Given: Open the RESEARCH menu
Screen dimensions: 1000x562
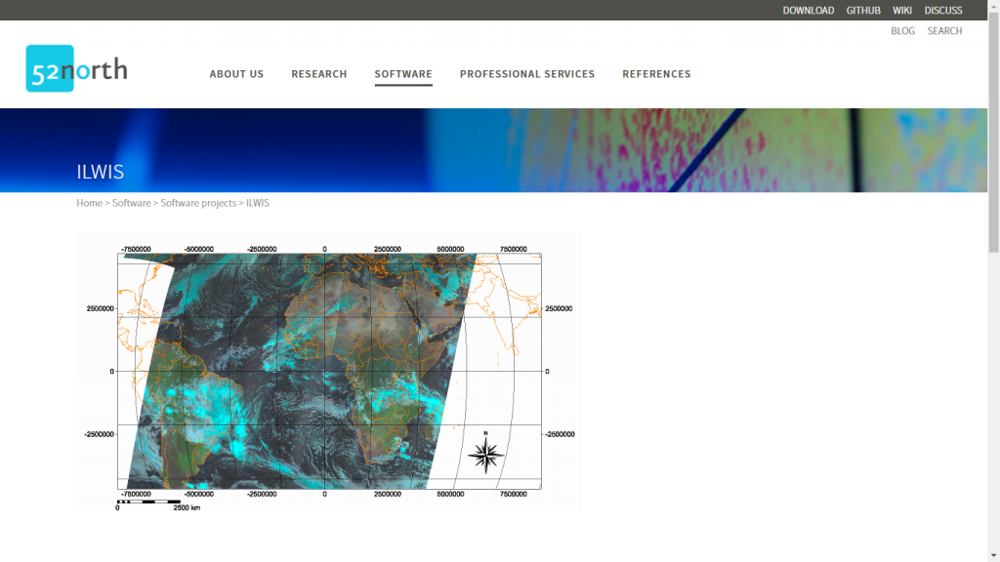Looking at the screenshot, I should [x=319, y=74].
